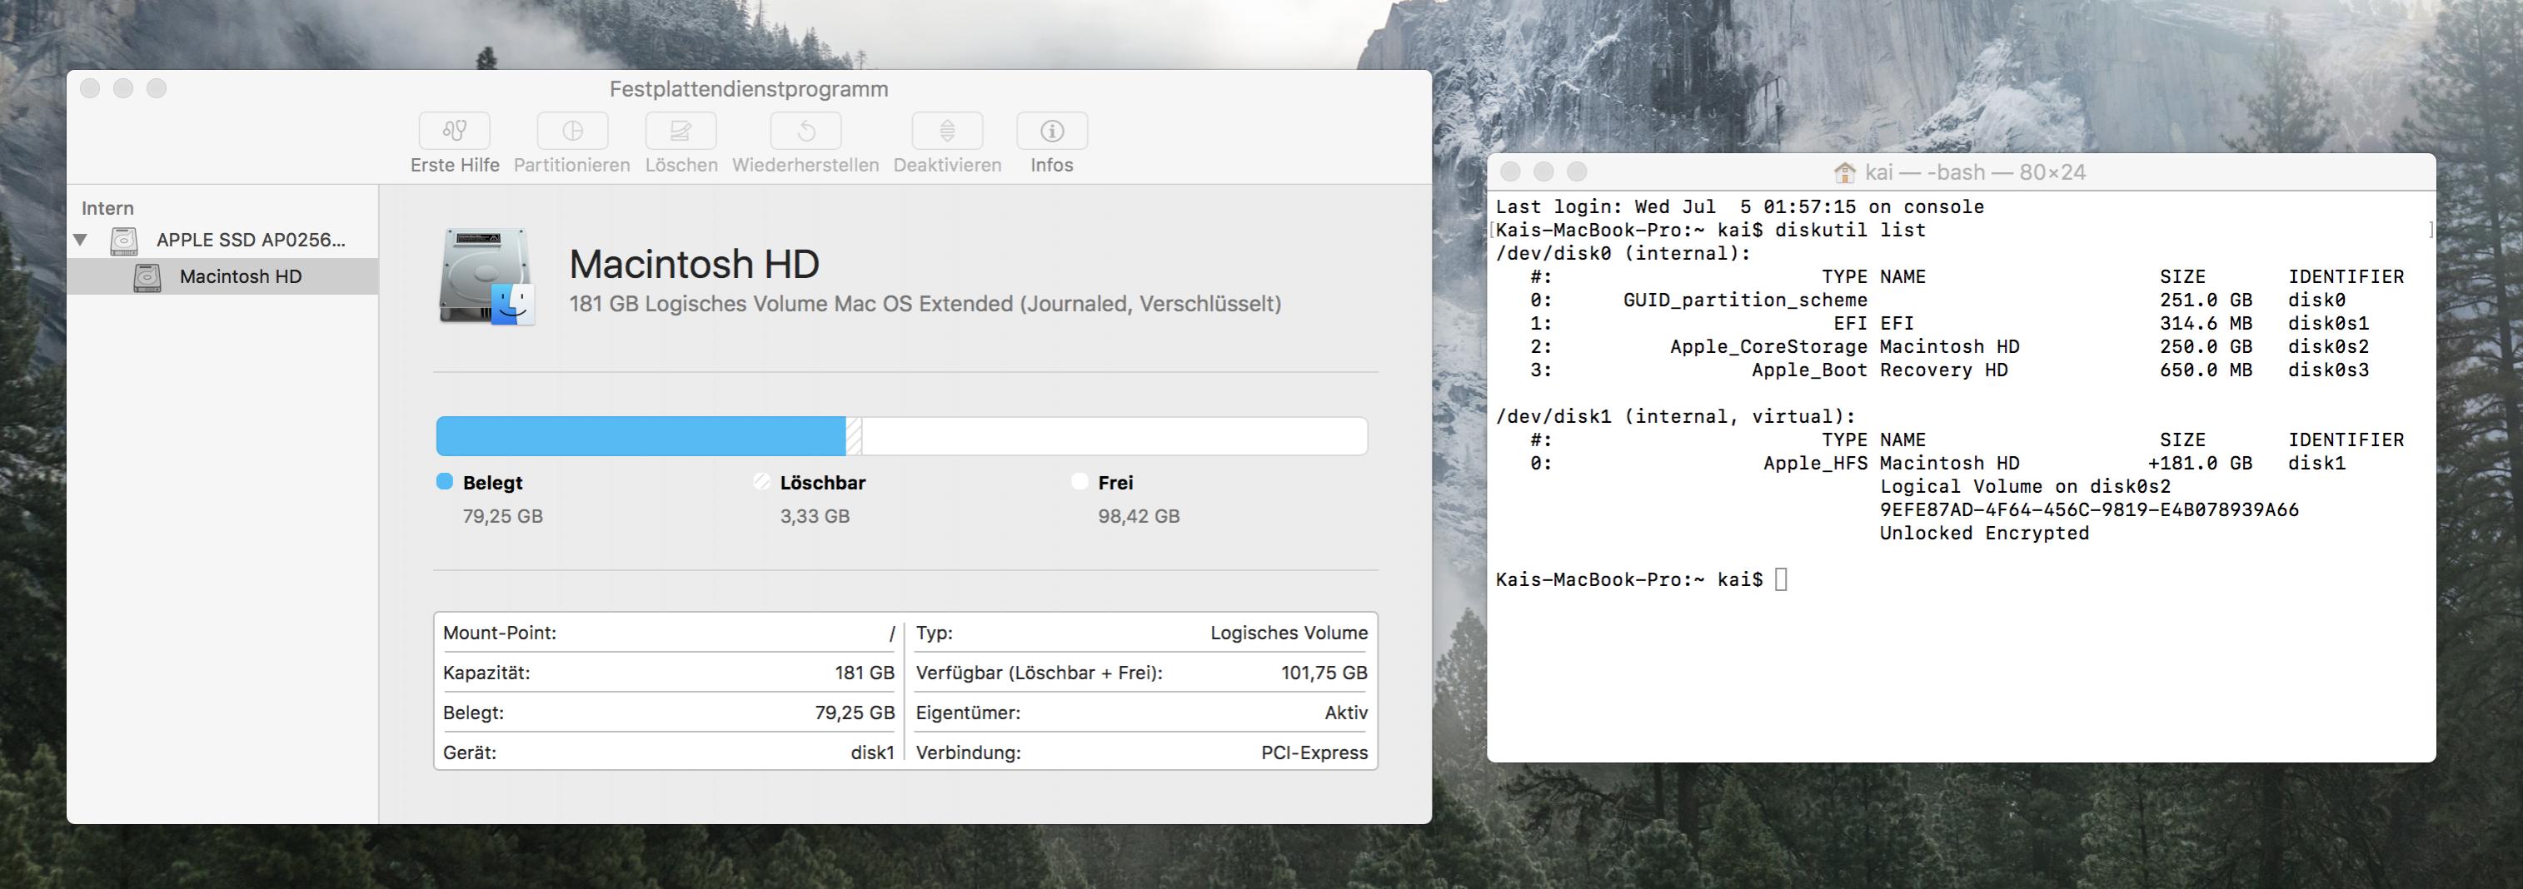Click the Deaktivieren toolbar icon
The image size is (2523, 889).
[947, 132]
